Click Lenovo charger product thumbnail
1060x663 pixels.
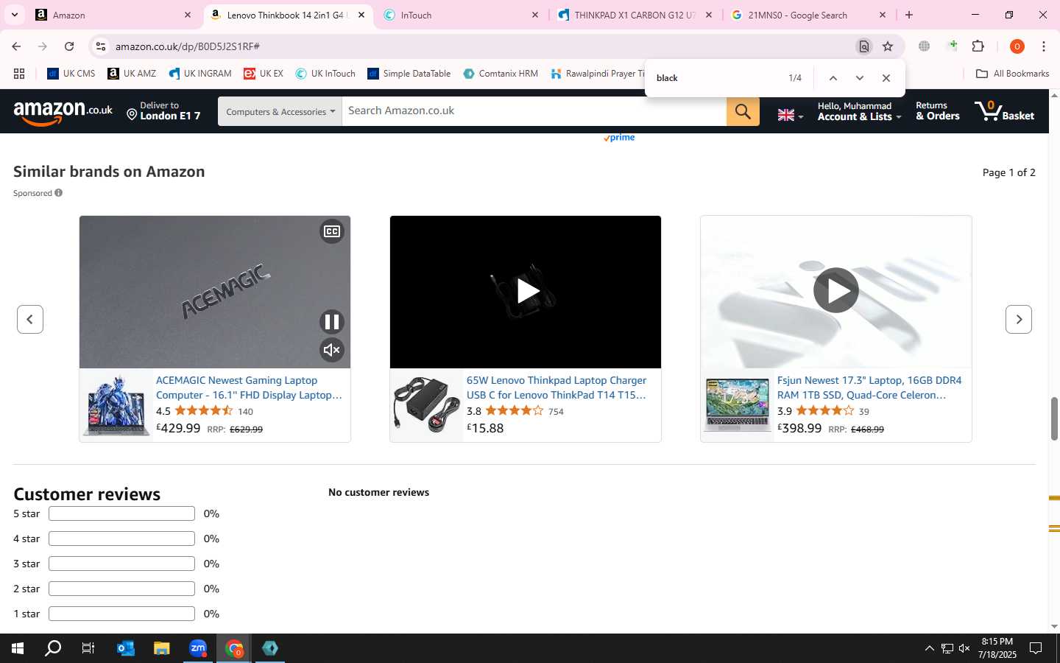tap(427, 405)
